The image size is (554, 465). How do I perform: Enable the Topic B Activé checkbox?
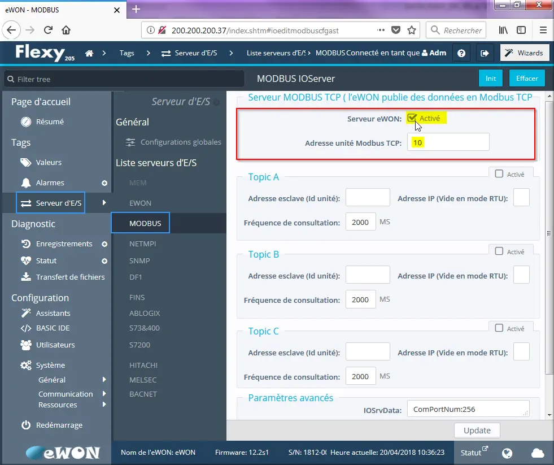coord(499,251)
